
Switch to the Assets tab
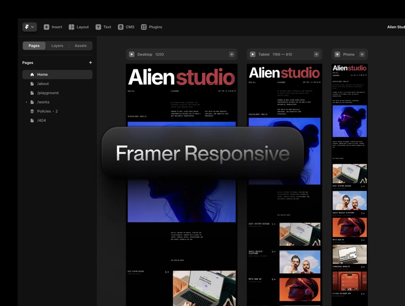80,45
